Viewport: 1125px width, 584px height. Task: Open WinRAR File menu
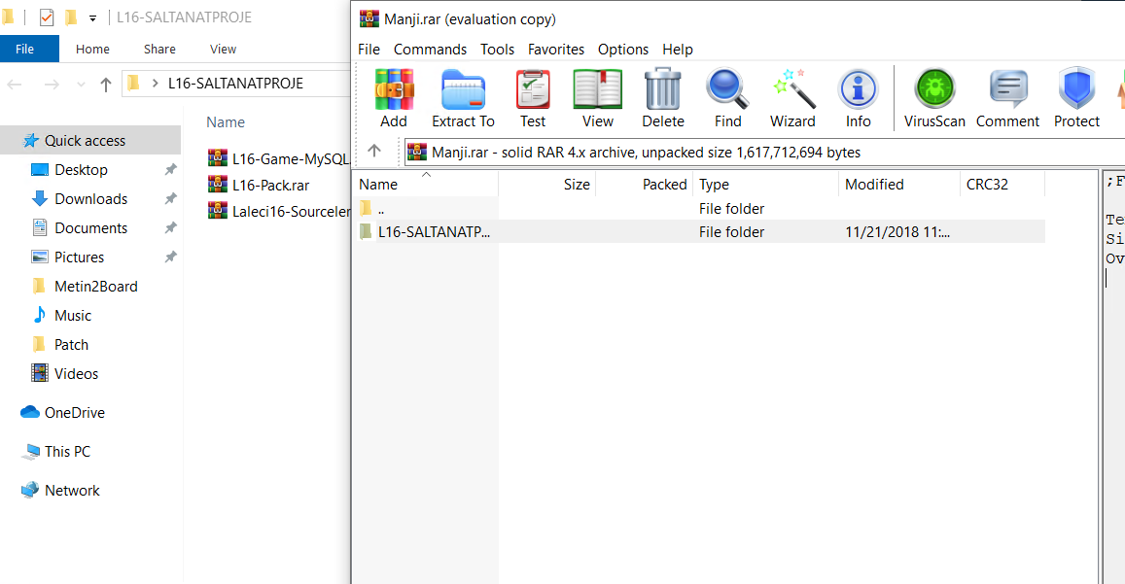coord(369,49)
